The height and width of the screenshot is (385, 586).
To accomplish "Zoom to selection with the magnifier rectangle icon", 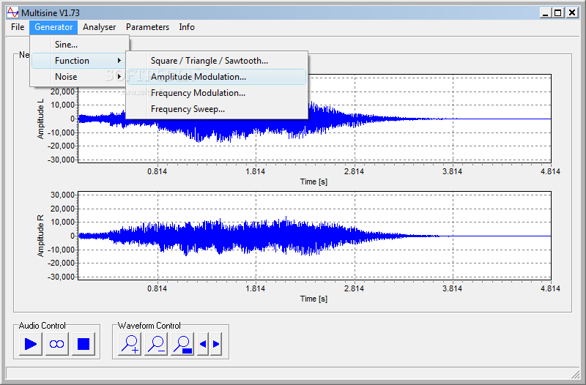I will coord(182,344).
